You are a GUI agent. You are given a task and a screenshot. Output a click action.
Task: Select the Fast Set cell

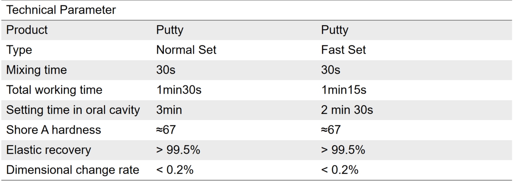tap(344, 50)
